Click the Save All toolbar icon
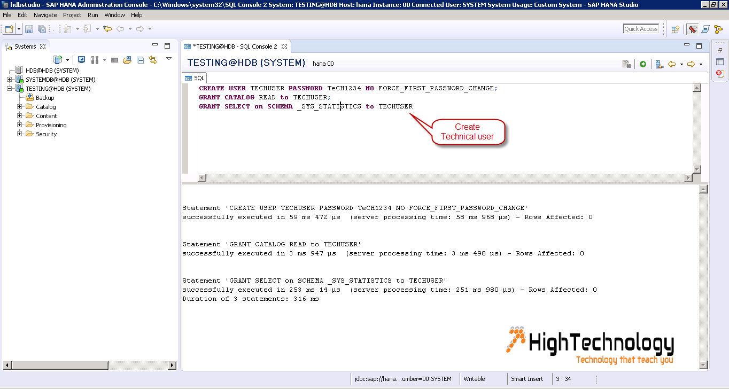This screenshot has height=389, width=729. tap(42, 29)
